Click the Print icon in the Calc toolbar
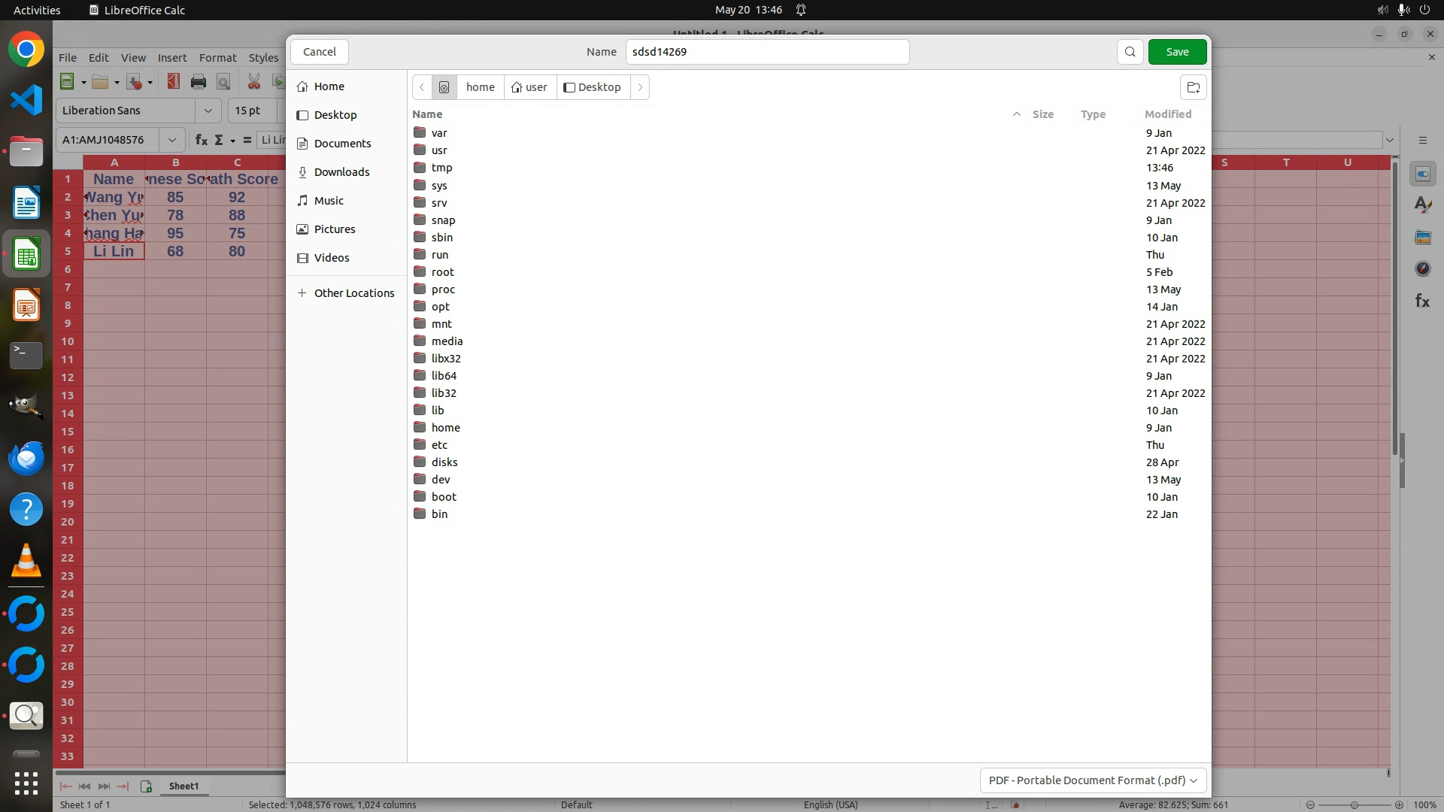This screenshot has height=812, width=1444. click(199, 82)
